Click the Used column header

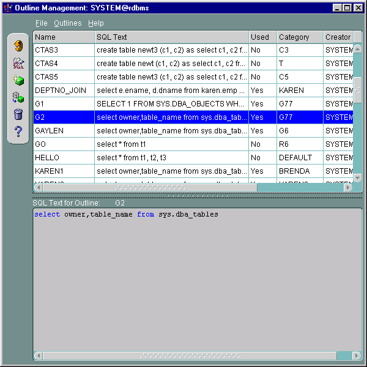(262, 37)
